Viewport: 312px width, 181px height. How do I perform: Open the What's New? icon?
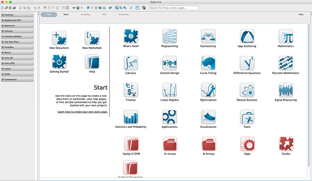[131, 36]
